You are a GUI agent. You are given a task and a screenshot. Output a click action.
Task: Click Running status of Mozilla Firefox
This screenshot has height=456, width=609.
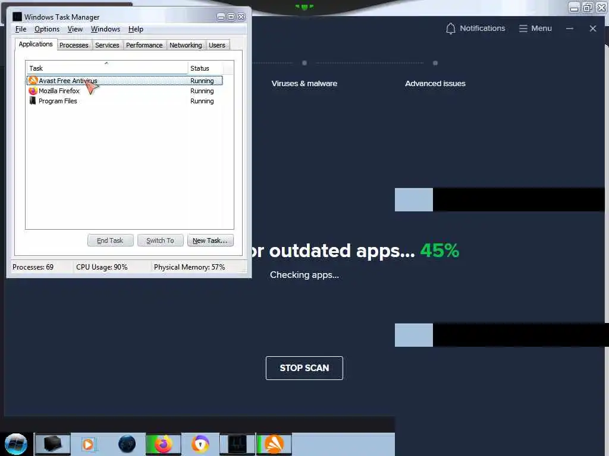coord(202,91)
